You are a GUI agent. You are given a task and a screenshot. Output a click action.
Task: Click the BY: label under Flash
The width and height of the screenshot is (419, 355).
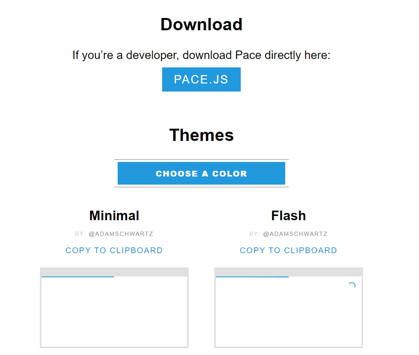[255, 234]
